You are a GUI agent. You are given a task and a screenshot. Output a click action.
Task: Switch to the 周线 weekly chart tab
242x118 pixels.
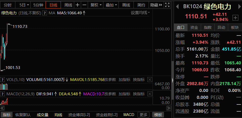[68, 5]
